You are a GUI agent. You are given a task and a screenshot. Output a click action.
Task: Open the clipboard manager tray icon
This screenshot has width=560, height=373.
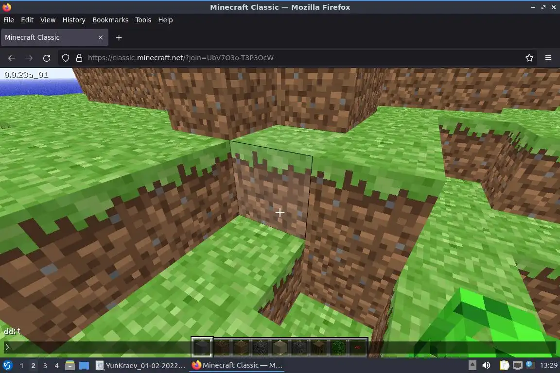point(504,365)
